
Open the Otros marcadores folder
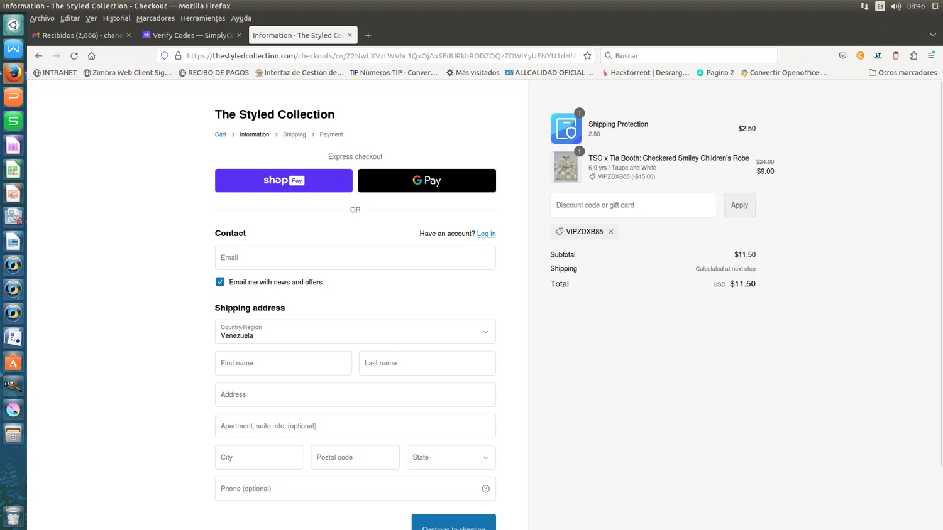903,73
